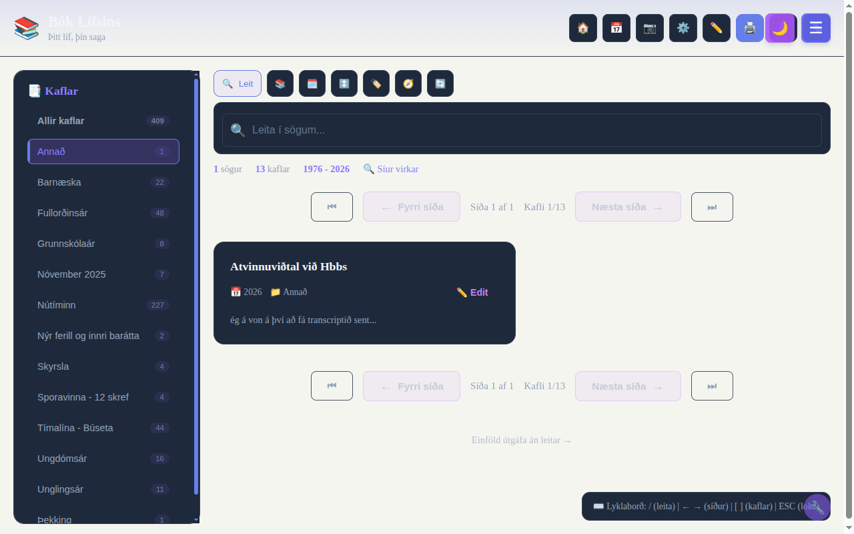Toggle the Leit search panel button
The width and height of the screenshot is (854, 534).
point(238,83)
